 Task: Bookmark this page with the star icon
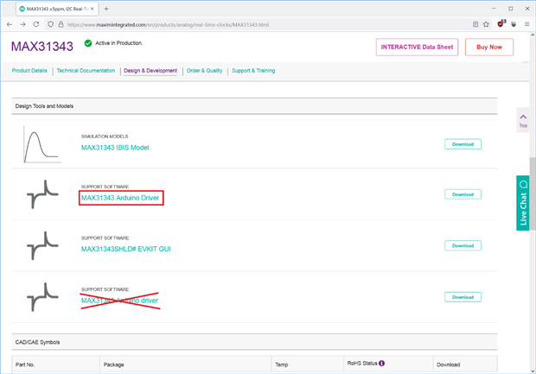coord(486,24)
